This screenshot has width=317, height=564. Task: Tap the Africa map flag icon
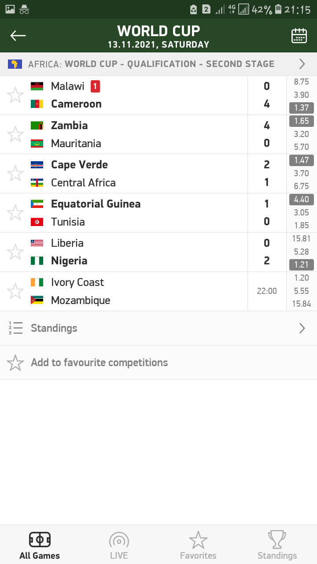tap(15, 64)
